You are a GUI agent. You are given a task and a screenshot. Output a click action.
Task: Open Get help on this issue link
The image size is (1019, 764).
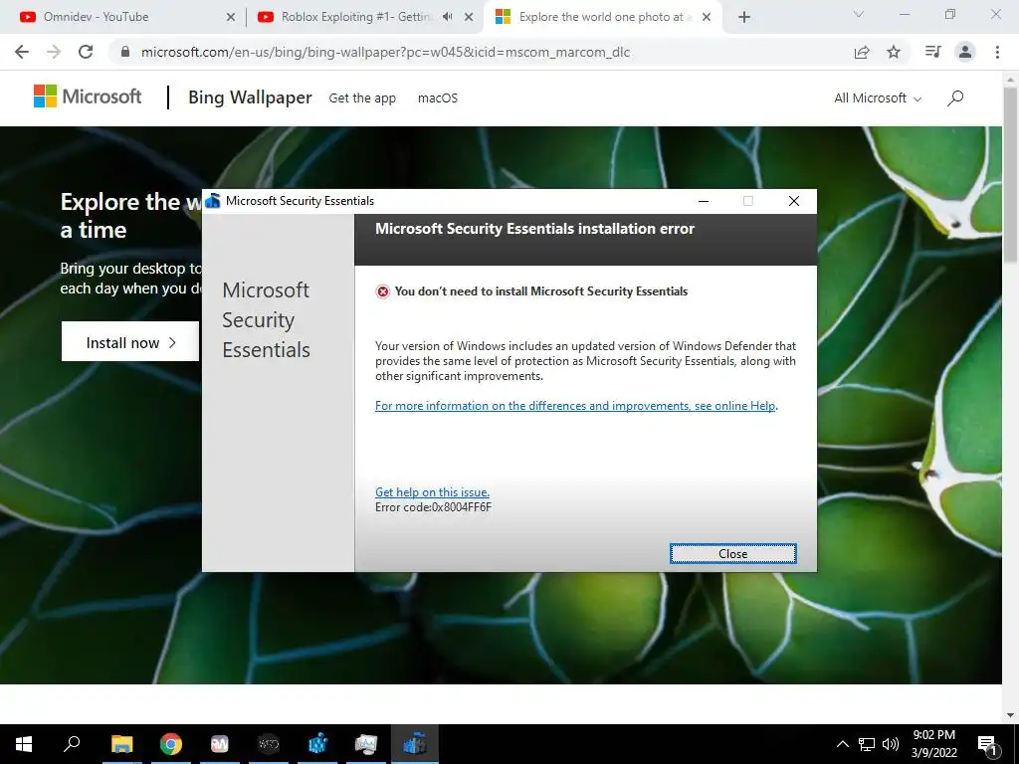[432, 492]
